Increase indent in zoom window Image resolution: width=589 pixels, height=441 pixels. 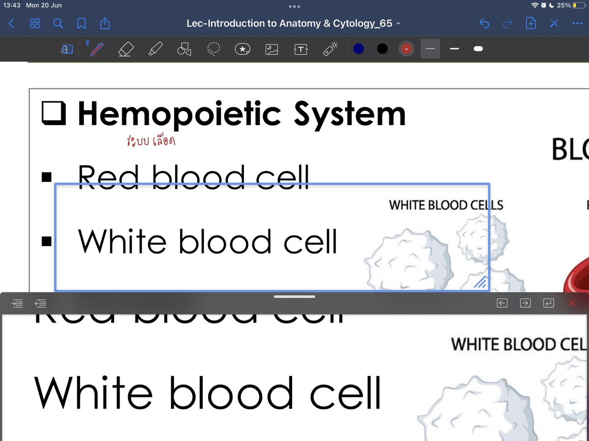pos(17,303)
